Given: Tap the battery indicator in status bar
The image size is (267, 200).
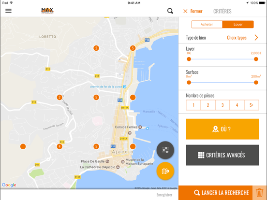Looking at the screenshot, I should [262, 3].
